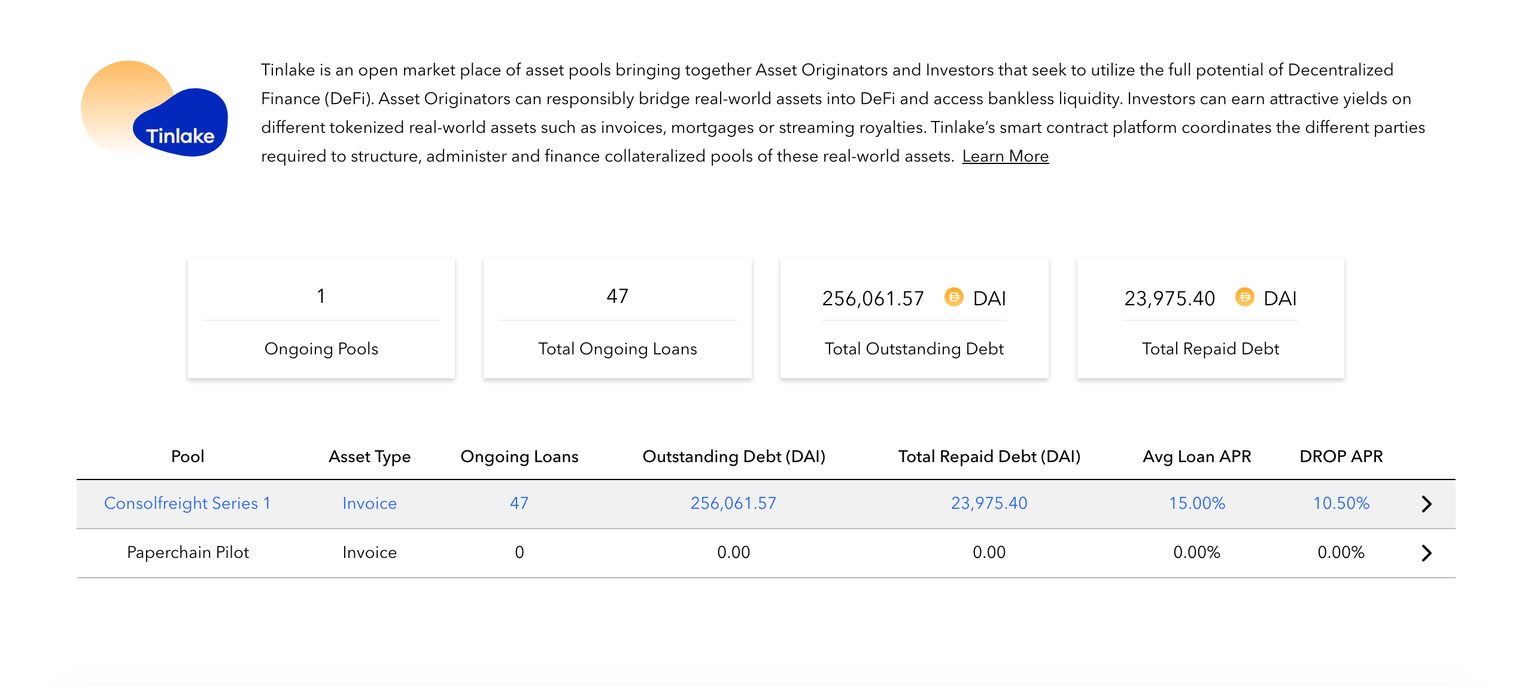Click the Ongoing Pools summary card
1537x686 pixels.
321,318
